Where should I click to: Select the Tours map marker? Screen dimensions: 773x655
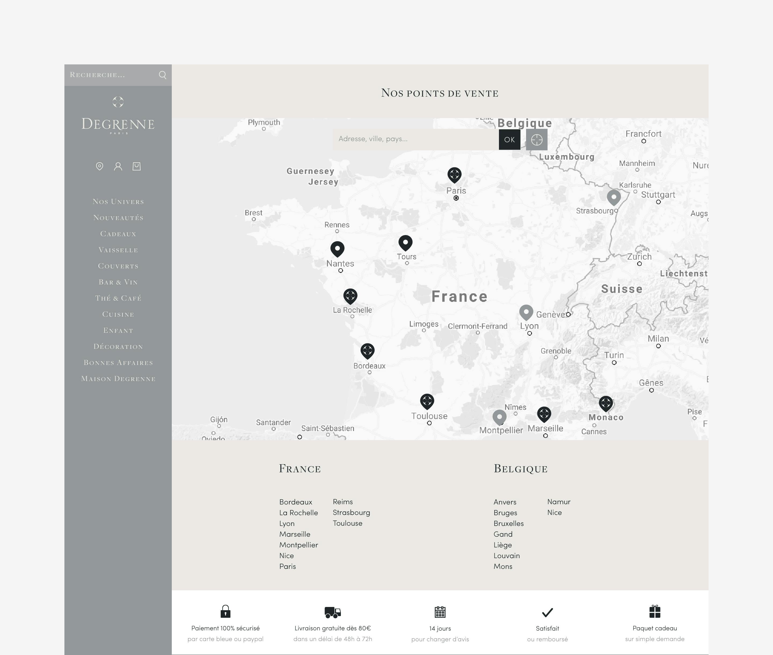(x=405, y=243)
